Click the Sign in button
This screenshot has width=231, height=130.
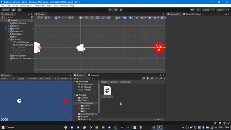pos(6,10)
